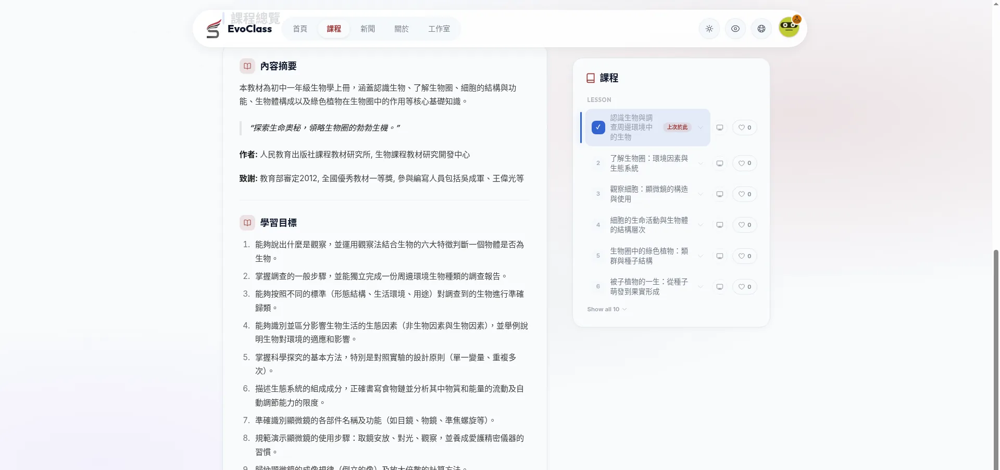Open presentation icon for lesson 認識生物與調查周邊環境中的生物

(720, 128)
